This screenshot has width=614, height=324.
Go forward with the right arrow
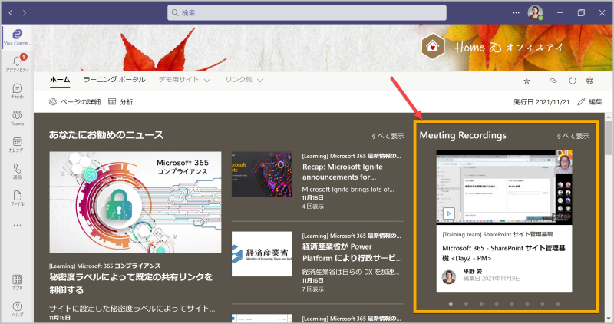point(25,12)
